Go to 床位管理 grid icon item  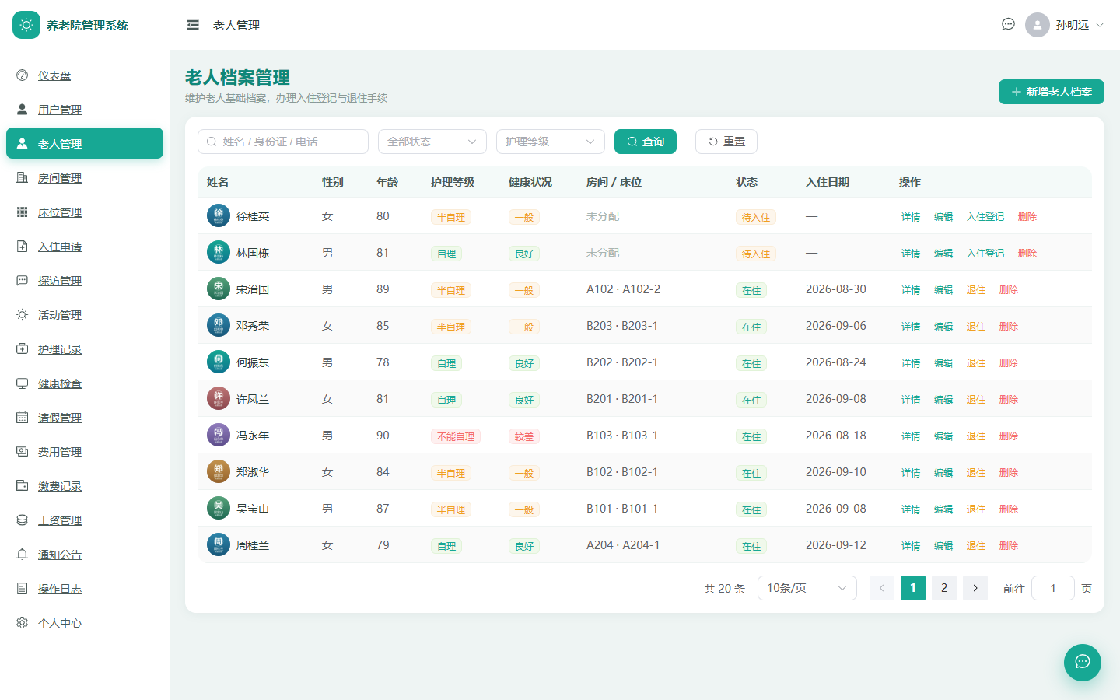click(x=22, y=212)
